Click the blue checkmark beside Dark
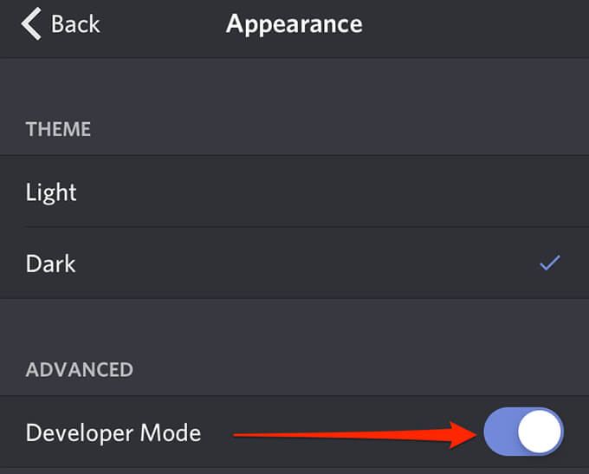The height and width of the screenshot is (474, 589). pos(549,263)
